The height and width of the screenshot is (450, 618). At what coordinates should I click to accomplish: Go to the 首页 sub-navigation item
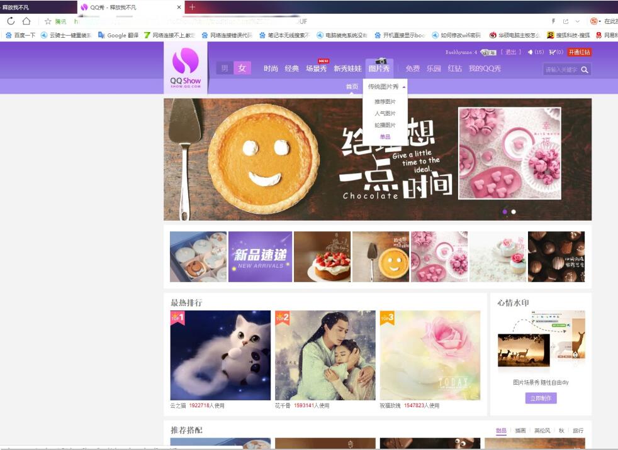pyautogui.click(x=352, y=87)
